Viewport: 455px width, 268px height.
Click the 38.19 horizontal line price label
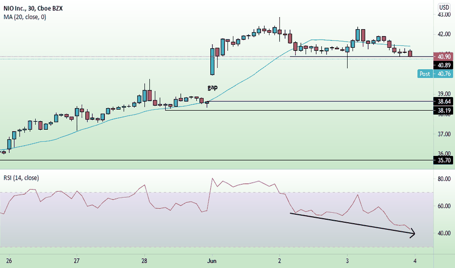pos(443,111)
